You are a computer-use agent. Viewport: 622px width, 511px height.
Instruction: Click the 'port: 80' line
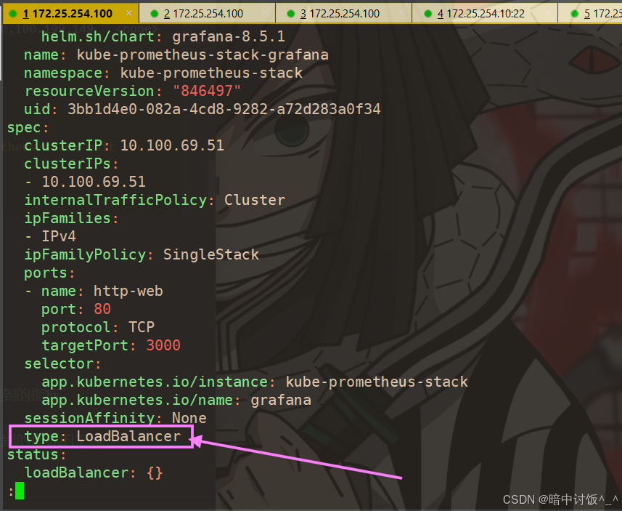[76, 309]
